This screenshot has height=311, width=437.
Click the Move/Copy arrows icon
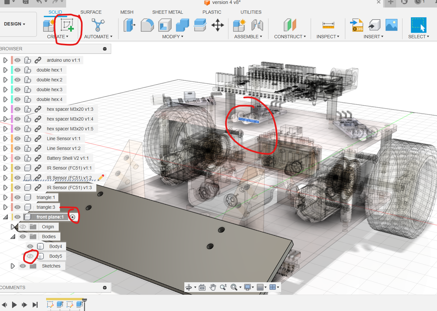[217, 25]
